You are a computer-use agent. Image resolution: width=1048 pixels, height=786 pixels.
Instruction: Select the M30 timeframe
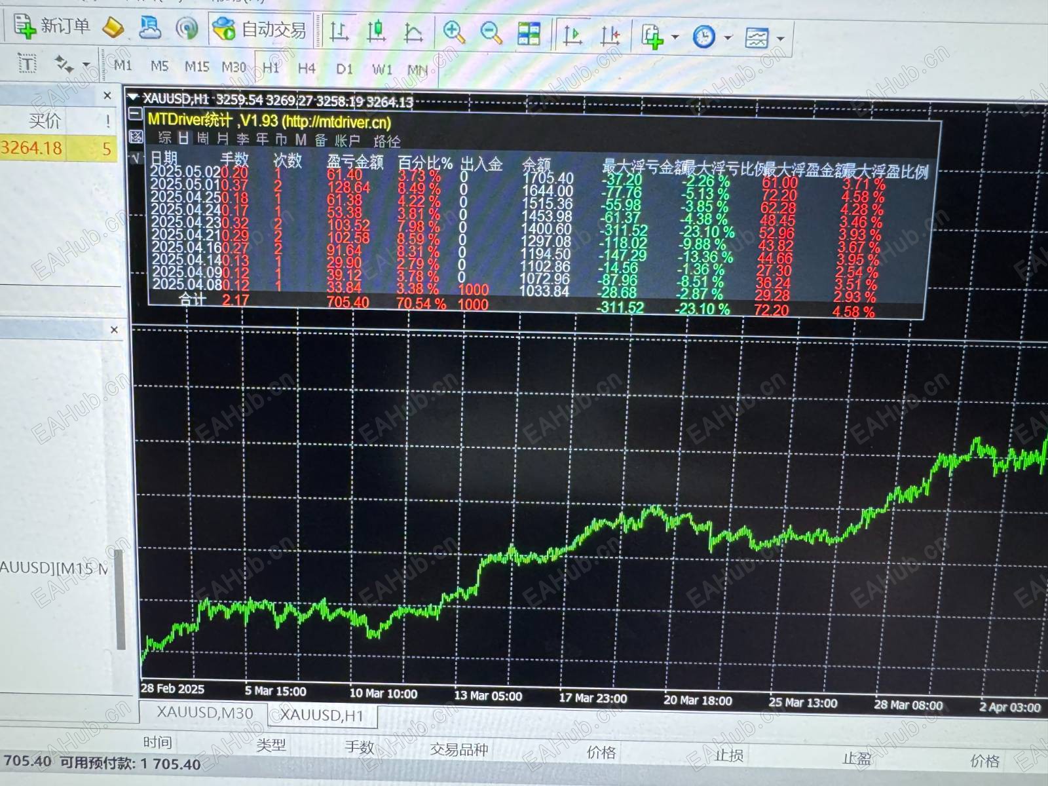click(x=234, y=67)
